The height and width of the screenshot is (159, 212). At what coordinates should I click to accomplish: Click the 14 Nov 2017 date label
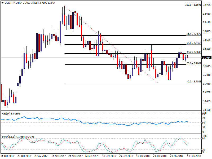point(59,156)
